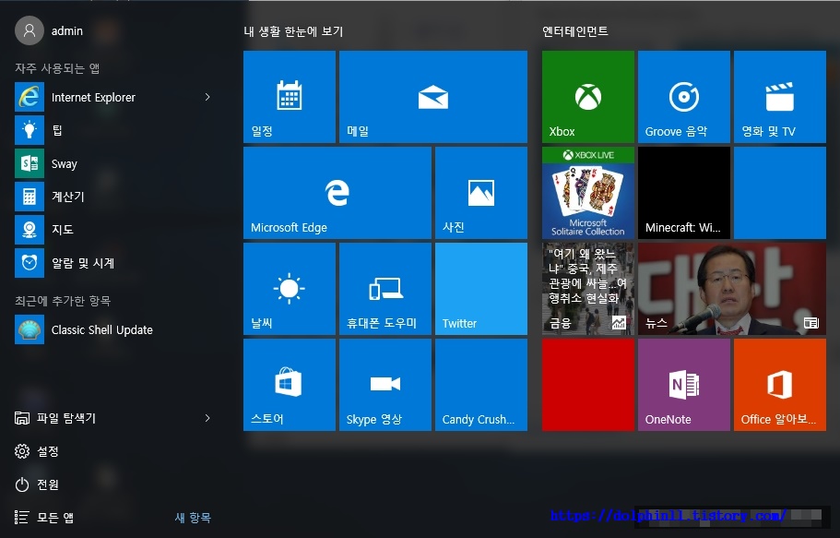The height and width of the screenshot is (538, 840).
Task: Open the 메일 mail tile
Action: [433, 97]
